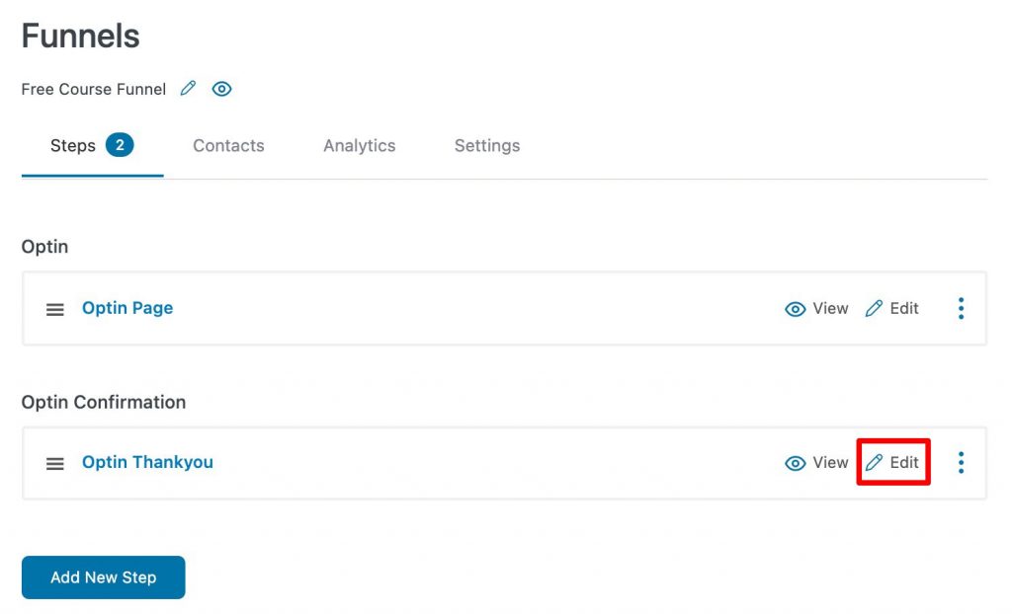Click pencil icon in Optin Page row
Screen dimensions: 1012x614
(874, 308)
